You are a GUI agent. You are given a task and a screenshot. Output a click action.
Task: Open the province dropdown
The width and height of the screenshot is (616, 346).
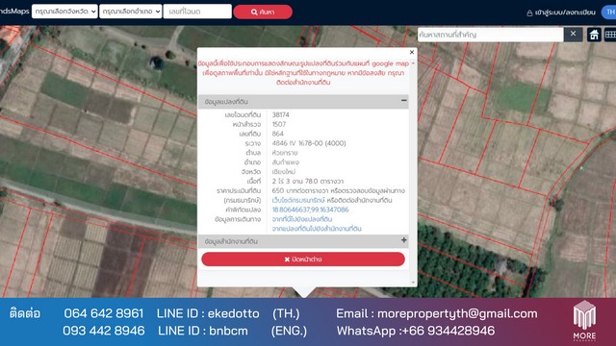coord(64,12)
